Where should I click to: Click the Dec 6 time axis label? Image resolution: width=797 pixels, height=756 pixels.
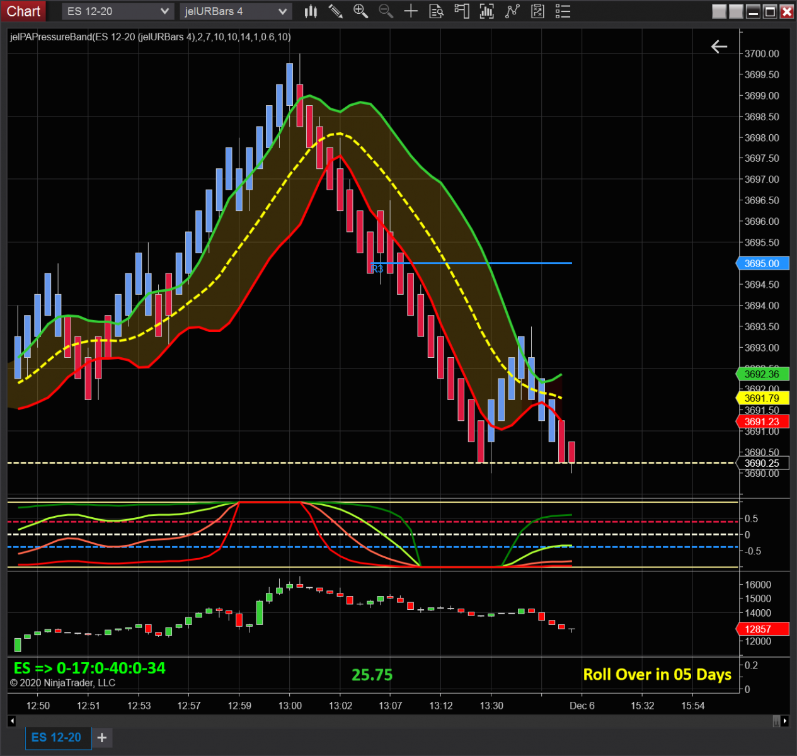(x=582, y=706)
